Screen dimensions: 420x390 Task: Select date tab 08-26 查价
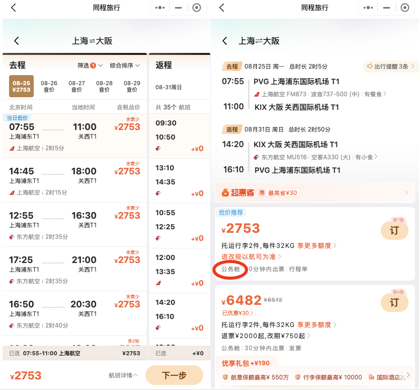point(49,86)
